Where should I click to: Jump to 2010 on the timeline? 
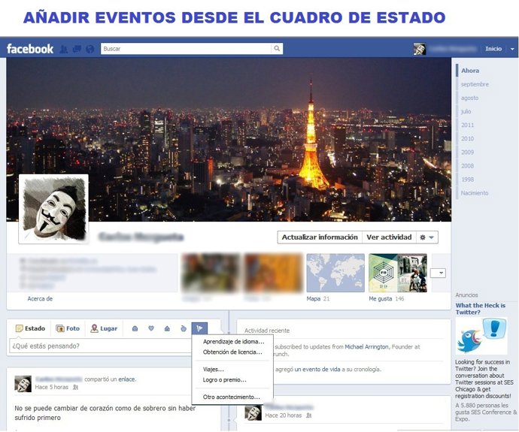[x=467, y=138]
